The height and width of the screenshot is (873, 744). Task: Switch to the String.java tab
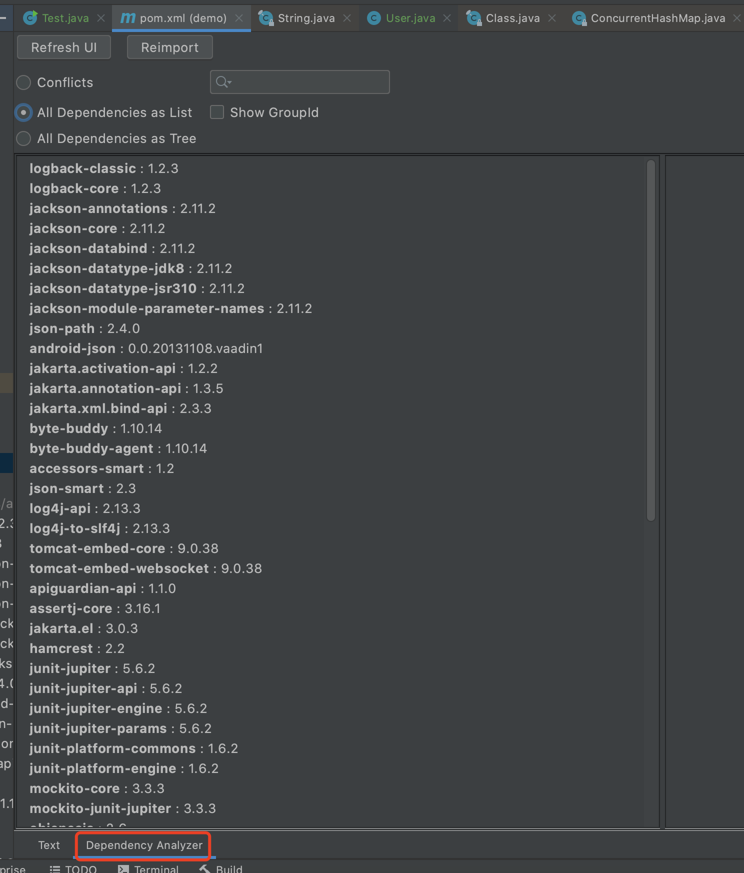(x=306, y=18)
